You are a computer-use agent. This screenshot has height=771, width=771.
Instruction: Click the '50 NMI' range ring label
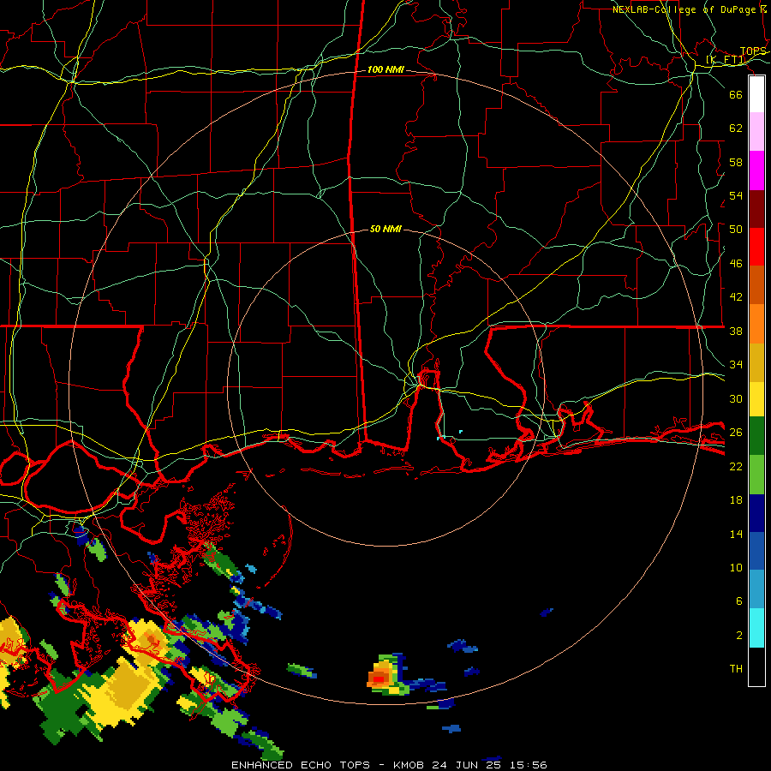385,229
